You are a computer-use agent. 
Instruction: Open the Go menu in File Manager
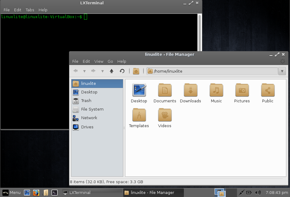110,61
